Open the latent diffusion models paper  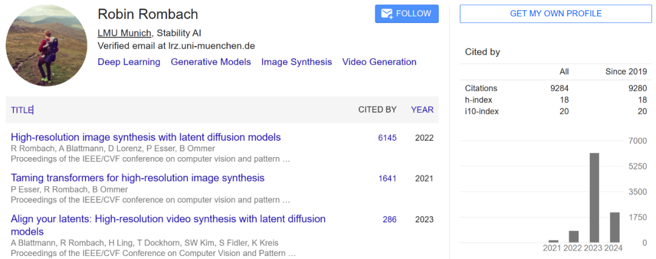(146, 137)
